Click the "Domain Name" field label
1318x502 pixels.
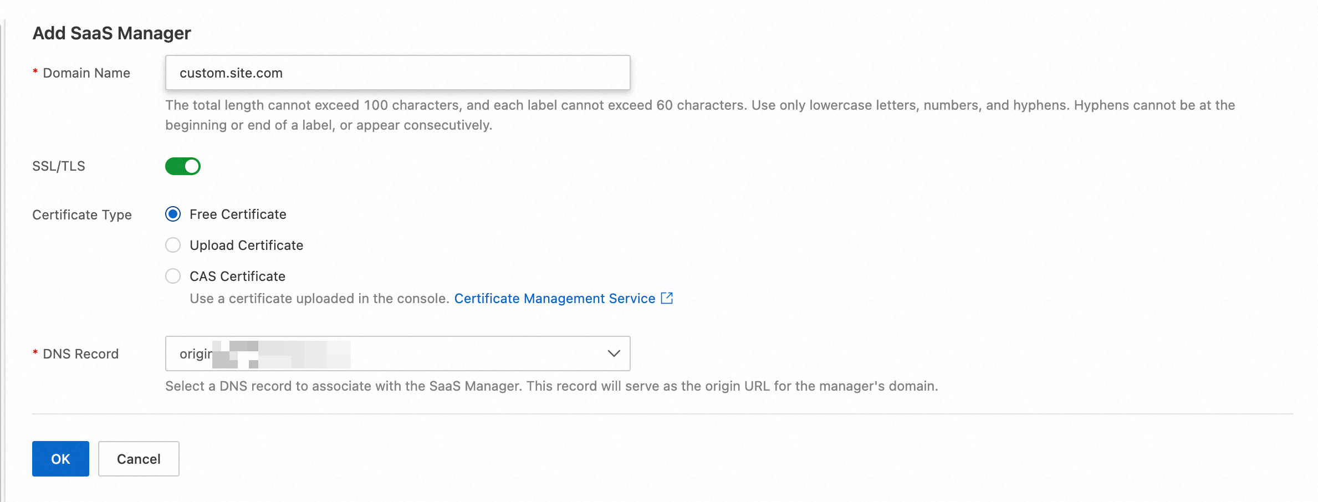86,73
